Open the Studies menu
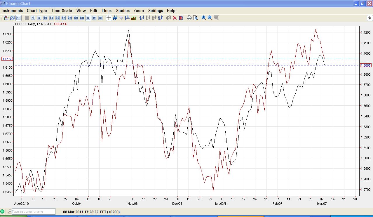The image size is (373, 217). (123, 11)
